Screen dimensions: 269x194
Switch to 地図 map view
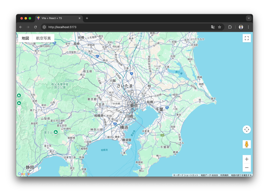(26, 38)
